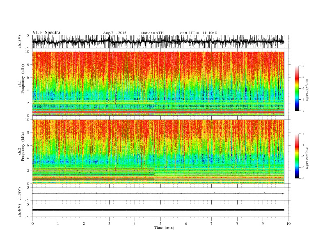Click the "8" kHz tick on ch.1 spectrogram

(x=28, y=65)
